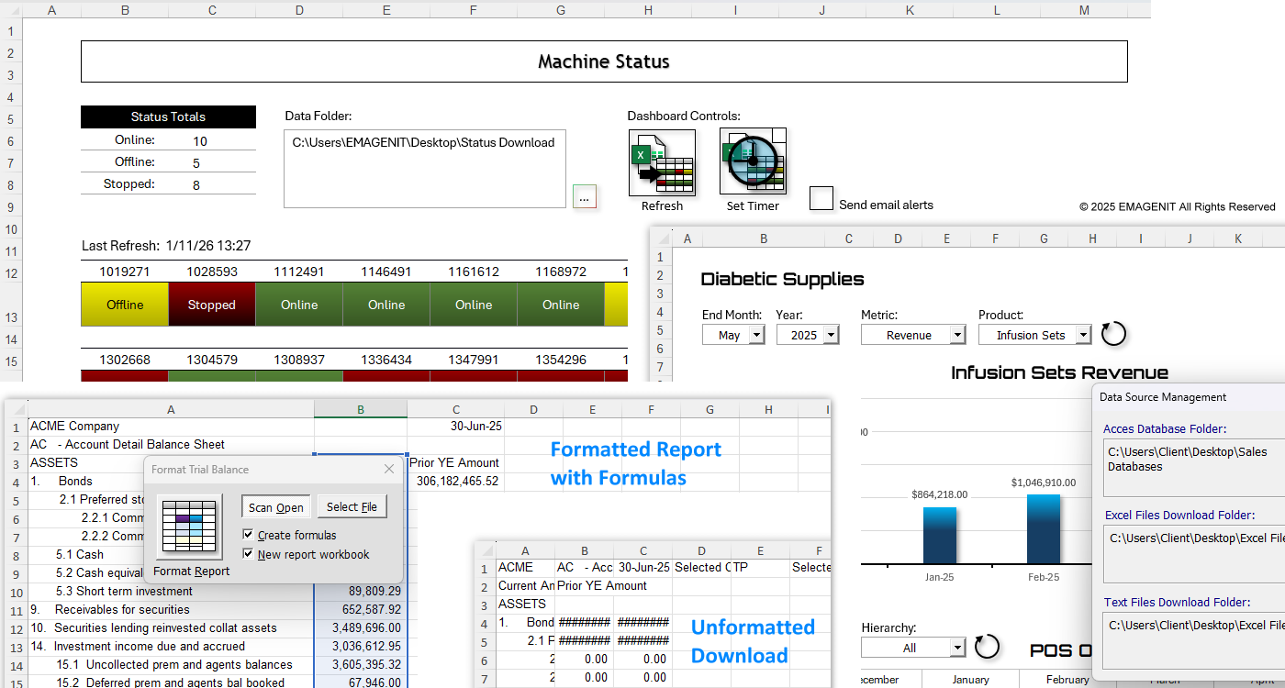Click inside the Data Folder path box

point(424,168)
